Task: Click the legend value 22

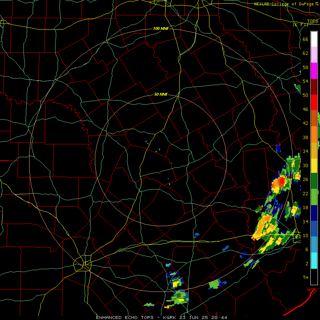Action: tap(305, 193)
